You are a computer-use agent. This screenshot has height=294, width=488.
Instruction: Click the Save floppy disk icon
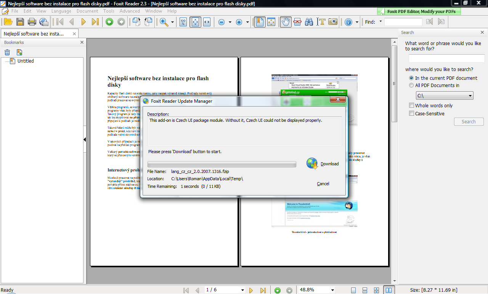click(20, 22)
